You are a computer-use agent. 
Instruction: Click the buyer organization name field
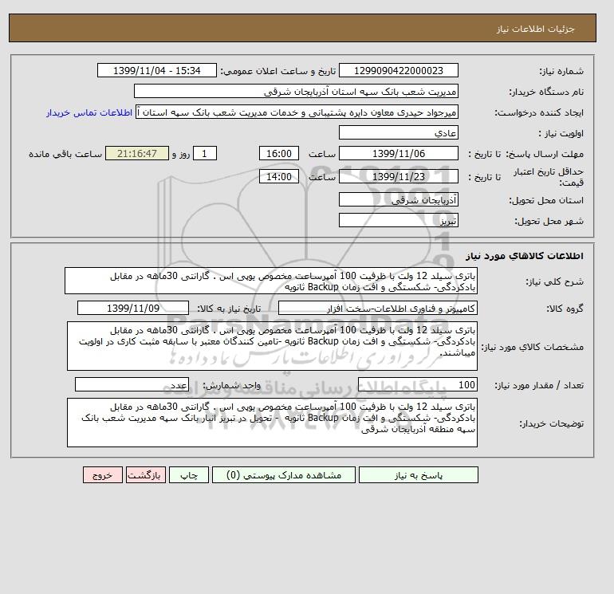point(296,91)
